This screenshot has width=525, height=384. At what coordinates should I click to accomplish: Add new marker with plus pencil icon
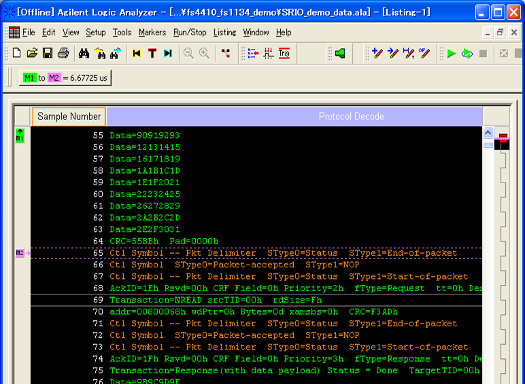[x=377, y=54]
